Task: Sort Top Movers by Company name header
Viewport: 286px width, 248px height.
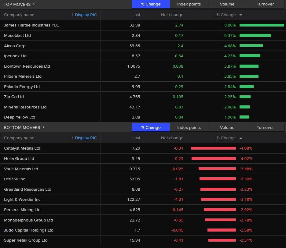Action: pyautogui.click(x=19, y=15)
